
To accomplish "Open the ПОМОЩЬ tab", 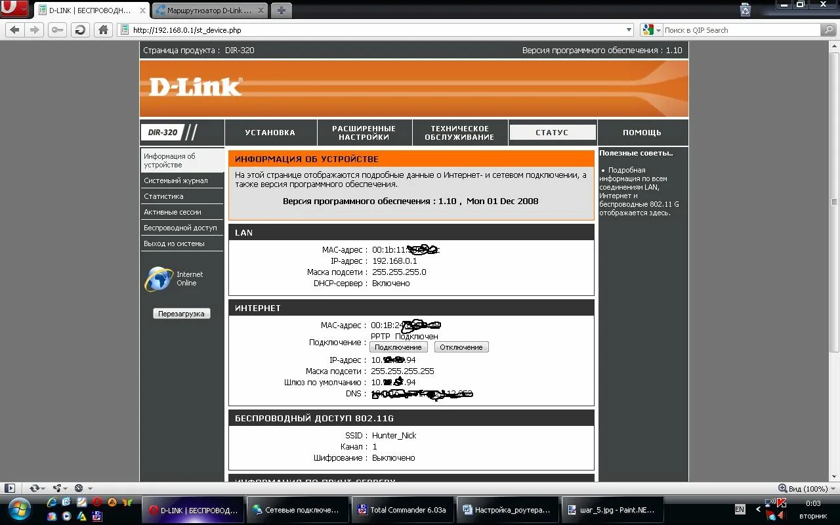I will click(x=642, y=133).
